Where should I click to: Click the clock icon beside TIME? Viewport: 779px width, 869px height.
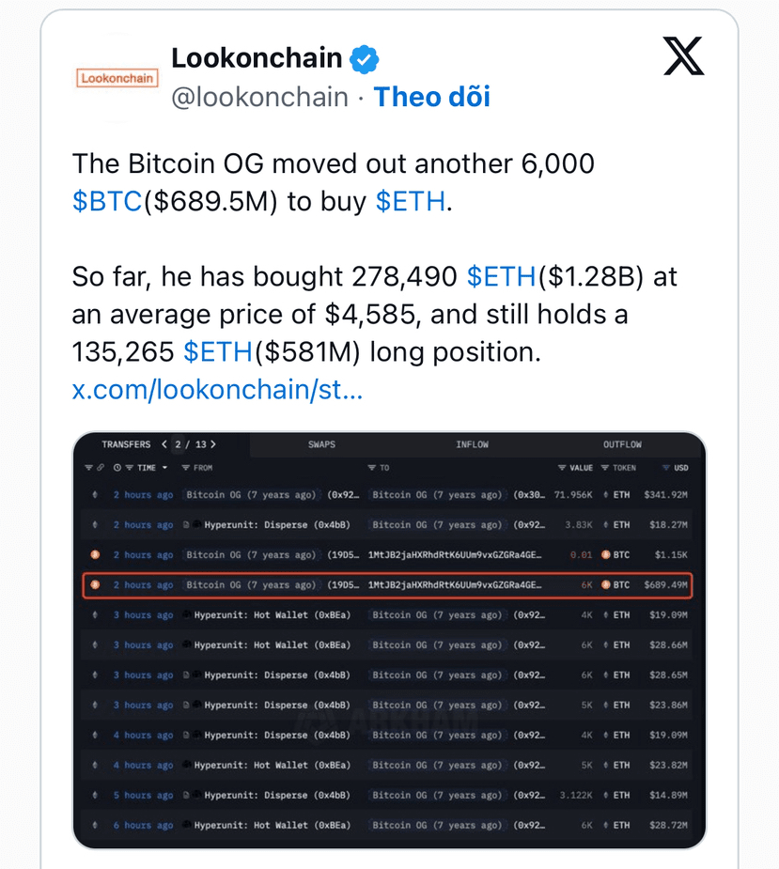coord(117,468)
